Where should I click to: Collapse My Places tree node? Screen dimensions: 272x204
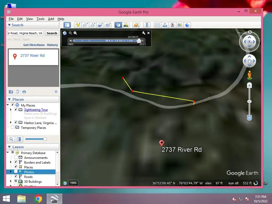(8, 105)
